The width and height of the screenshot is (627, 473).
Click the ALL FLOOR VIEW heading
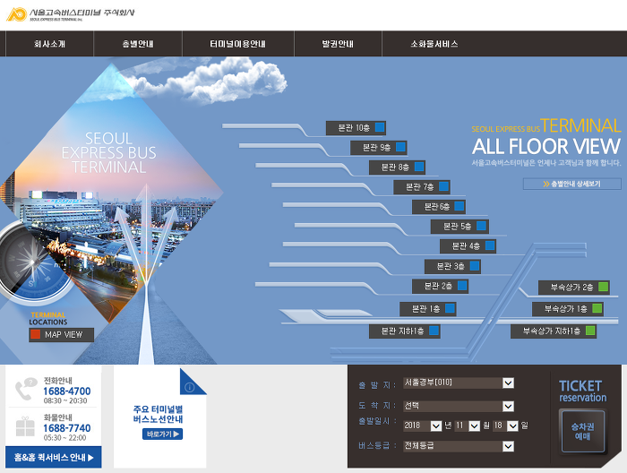tap(546, 146)
